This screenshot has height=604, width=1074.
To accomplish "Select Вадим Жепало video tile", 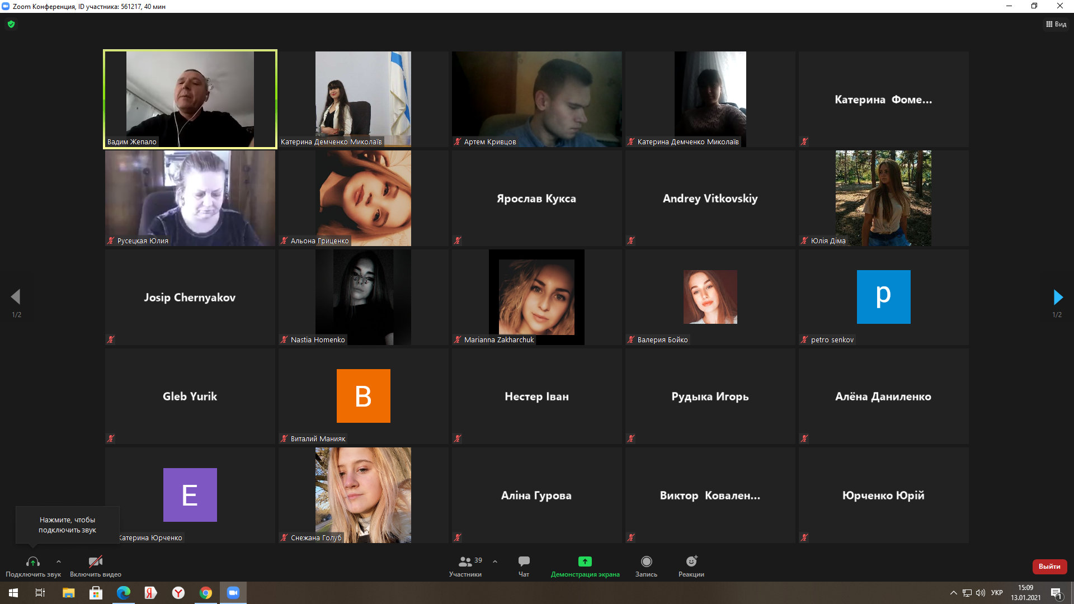I will 190,99.
